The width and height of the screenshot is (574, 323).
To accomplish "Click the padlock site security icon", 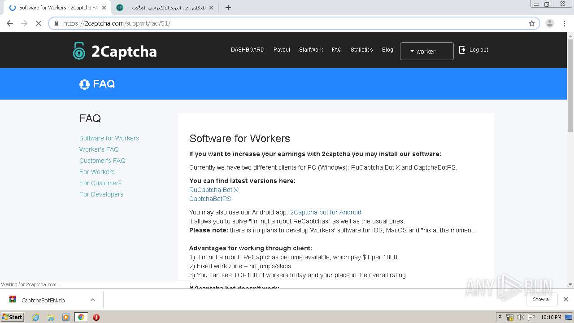I will point(57,23).
